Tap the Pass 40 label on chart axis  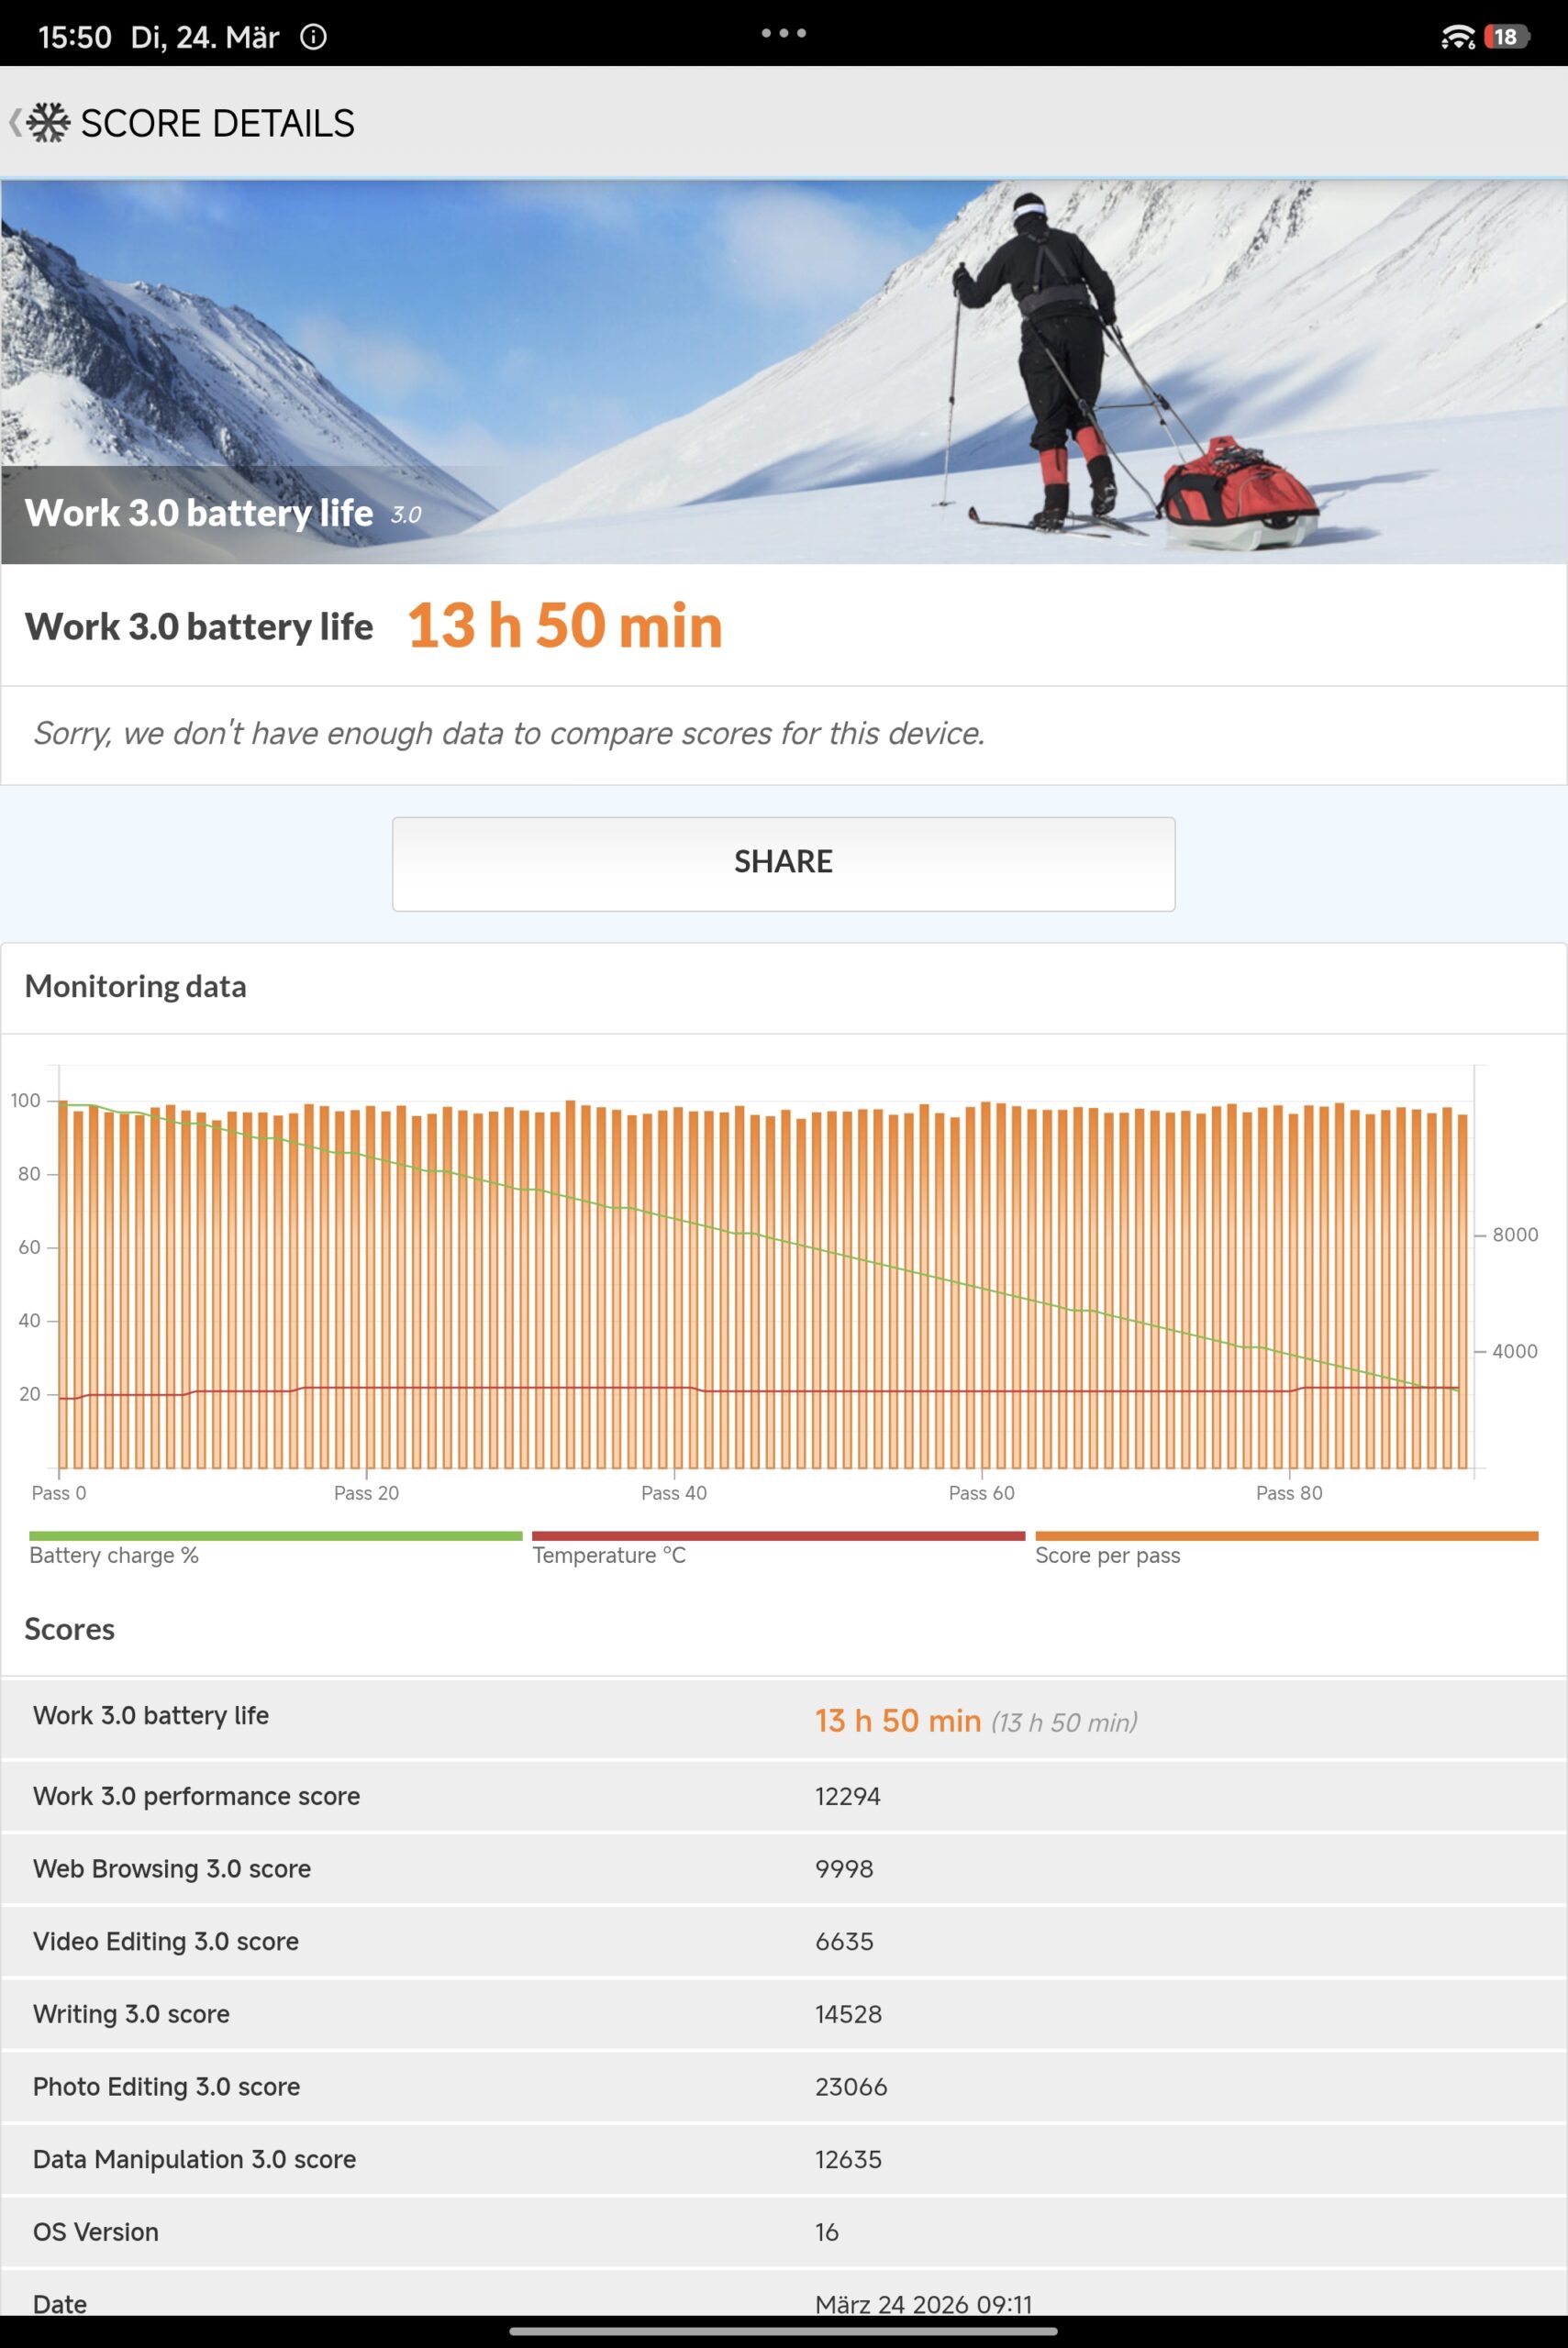[674, 1492]
